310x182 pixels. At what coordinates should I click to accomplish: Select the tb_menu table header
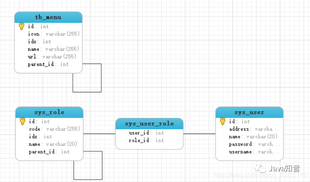coord(49,17)
